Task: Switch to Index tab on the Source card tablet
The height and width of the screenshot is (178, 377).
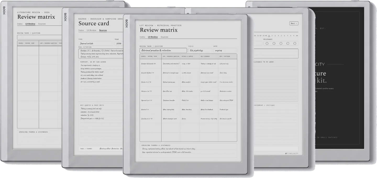Action: (81, 30)
